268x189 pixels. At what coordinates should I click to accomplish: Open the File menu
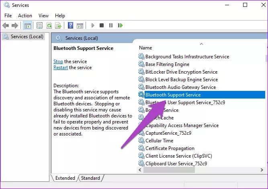(8, 16)
